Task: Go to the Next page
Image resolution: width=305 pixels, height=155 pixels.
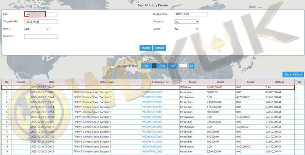Action: 162,66
